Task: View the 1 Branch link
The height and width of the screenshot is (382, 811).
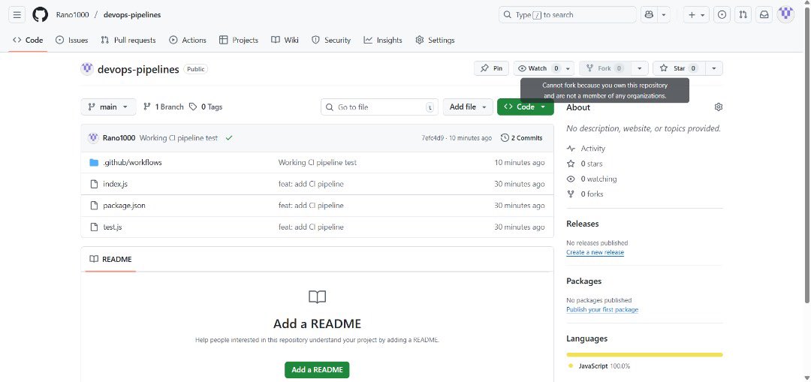Action: pyautogui.click(x=164, y=107)
